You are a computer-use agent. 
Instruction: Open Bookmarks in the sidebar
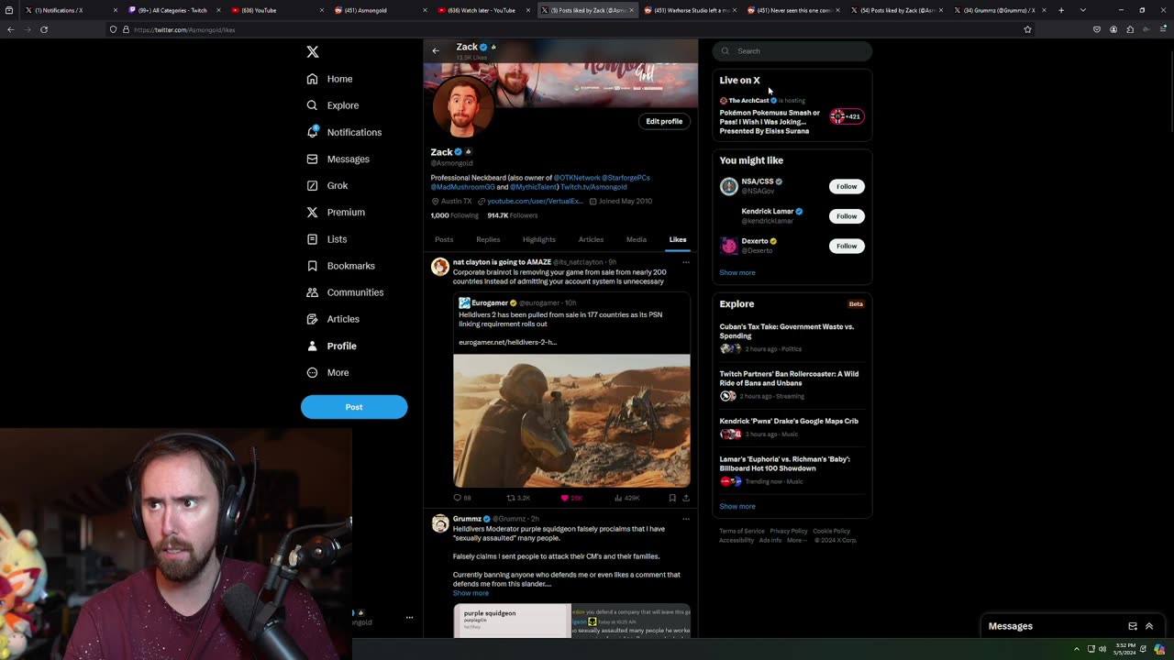tap(341, 266)
